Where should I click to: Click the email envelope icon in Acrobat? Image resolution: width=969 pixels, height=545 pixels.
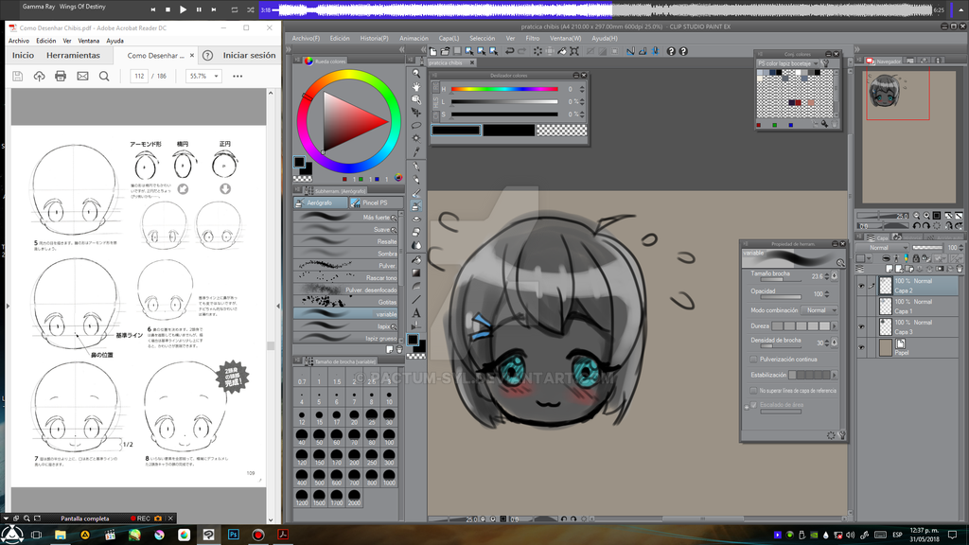[82, 76]
